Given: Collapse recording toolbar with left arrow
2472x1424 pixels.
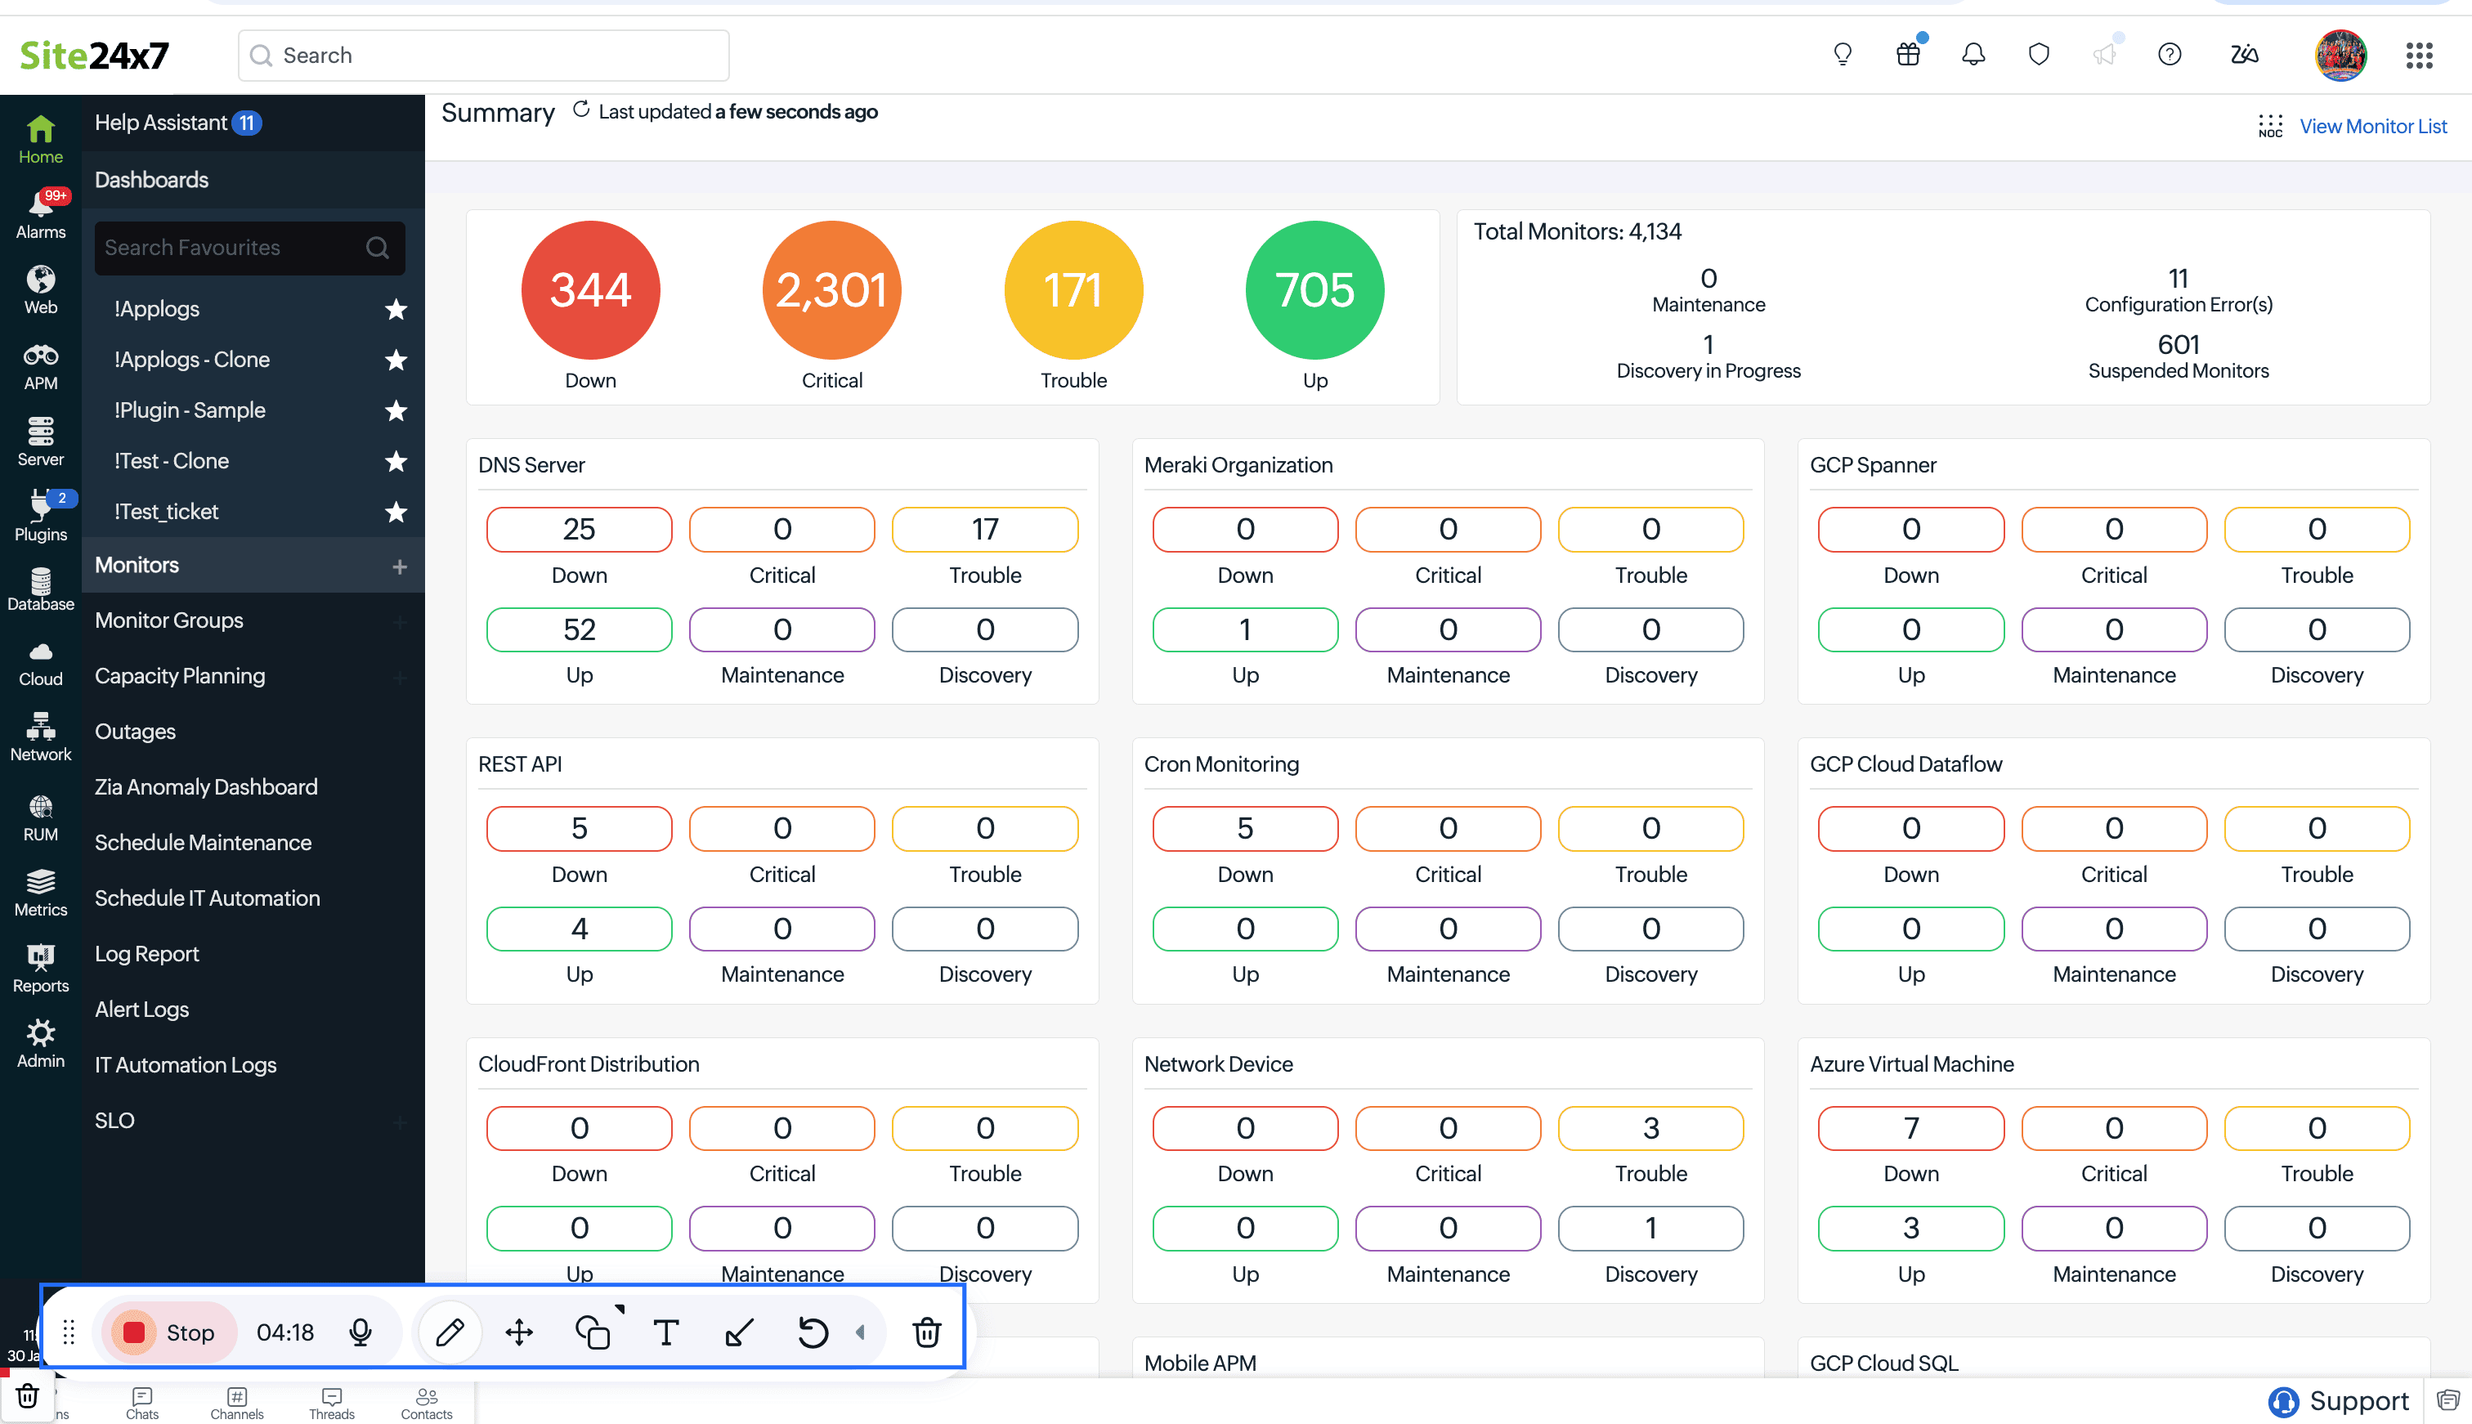Looking at the screenshot, I should pos(861,1332).
